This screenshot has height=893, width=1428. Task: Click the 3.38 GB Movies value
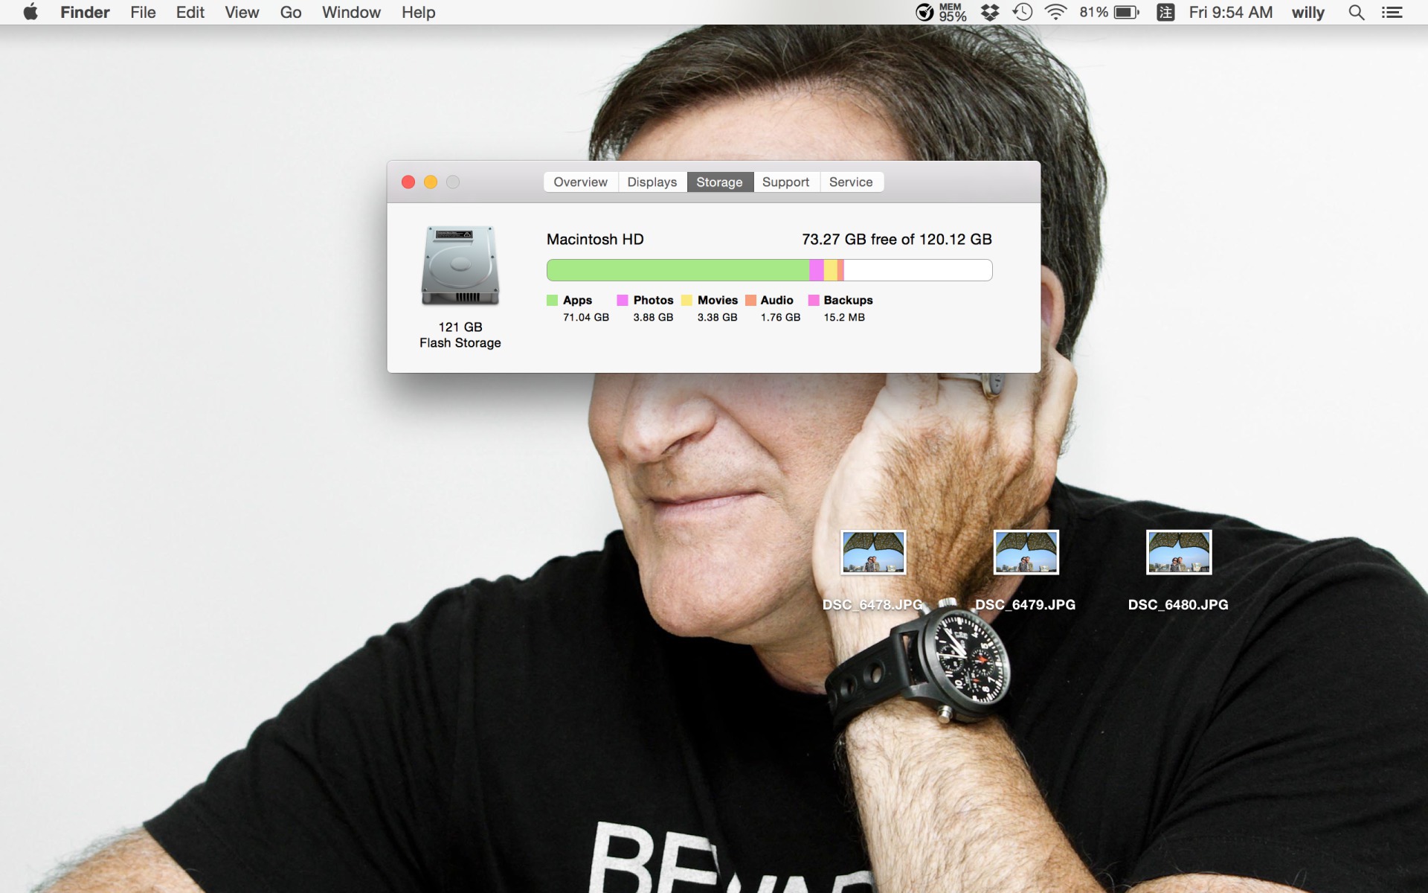point(717,318)
